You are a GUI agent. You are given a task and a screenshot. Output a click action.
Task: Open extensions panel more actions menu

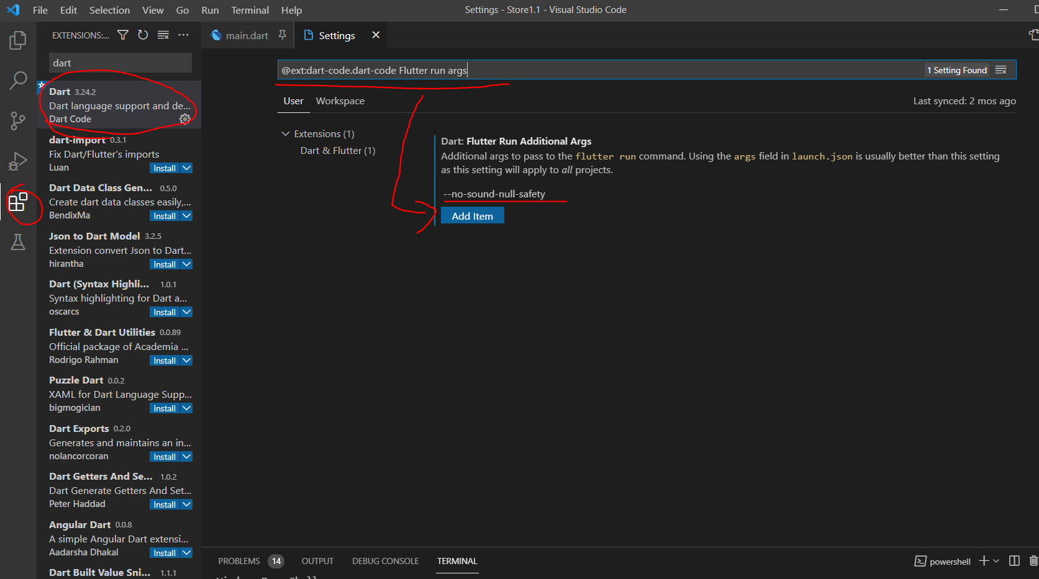click(x=183, y=35)
